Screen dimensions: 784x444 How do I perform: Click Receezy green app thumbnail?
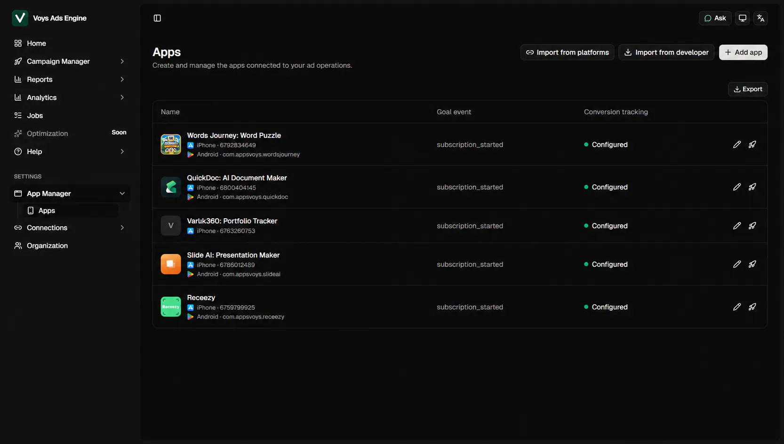[171, 307]
